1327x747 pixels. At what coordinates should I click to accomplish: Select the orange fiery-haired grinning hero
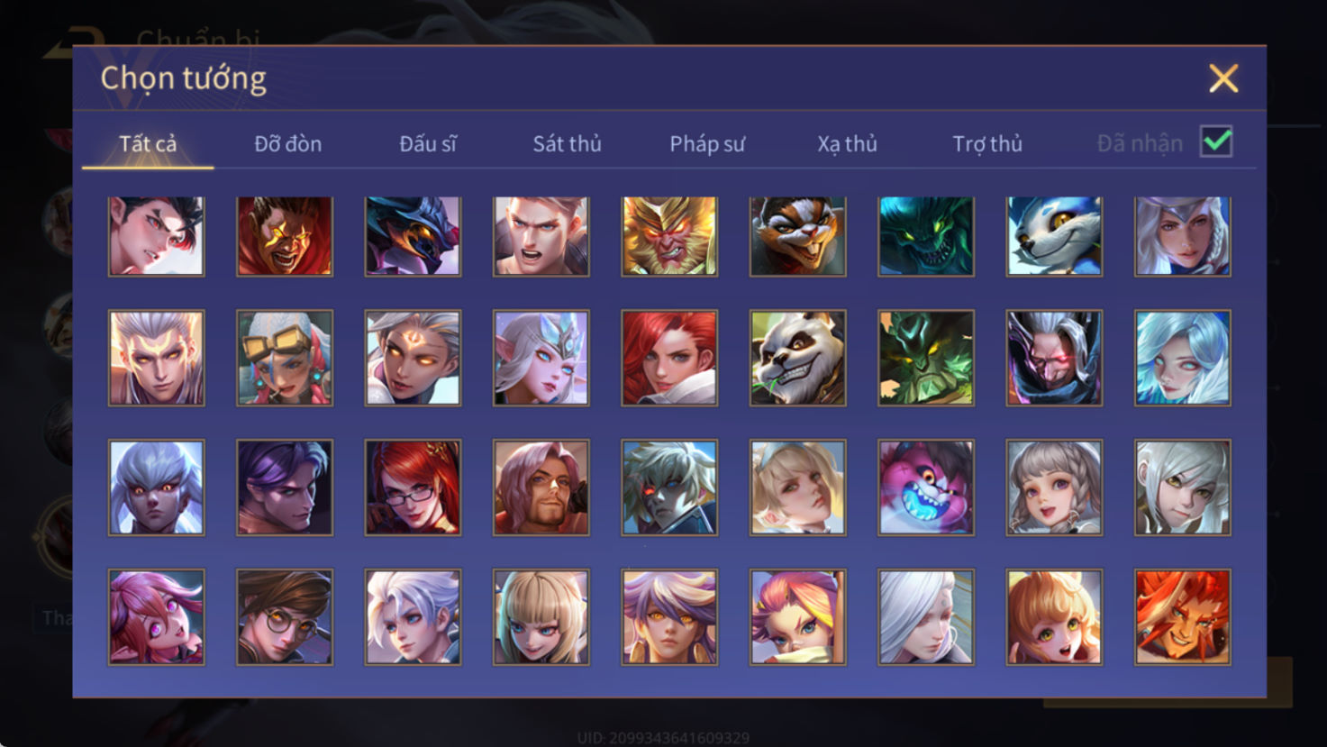(x=1183, y=617)
